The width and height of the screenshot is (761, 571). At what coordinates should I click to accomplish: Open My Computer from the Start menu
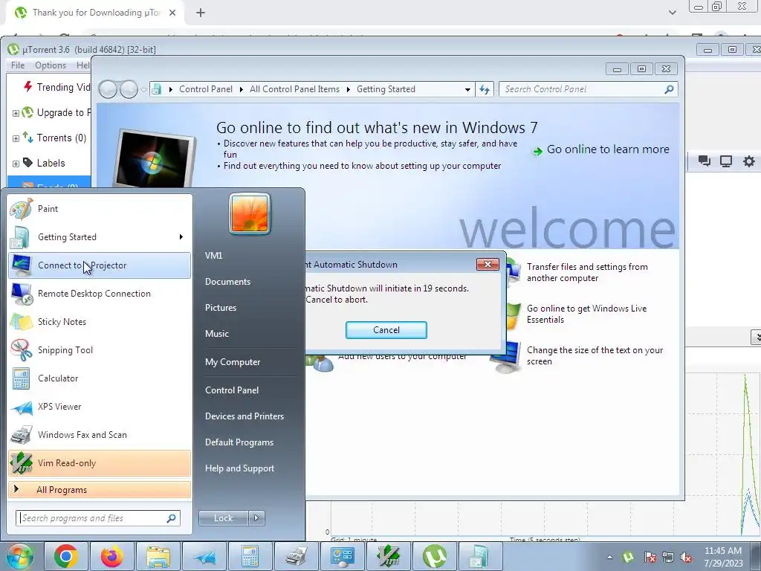click(x=233, y=362)
